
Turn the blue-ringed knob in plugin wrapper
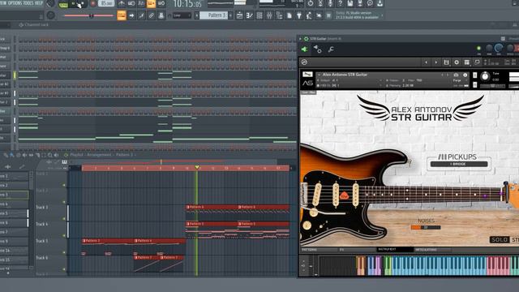(x=499, y=49)
